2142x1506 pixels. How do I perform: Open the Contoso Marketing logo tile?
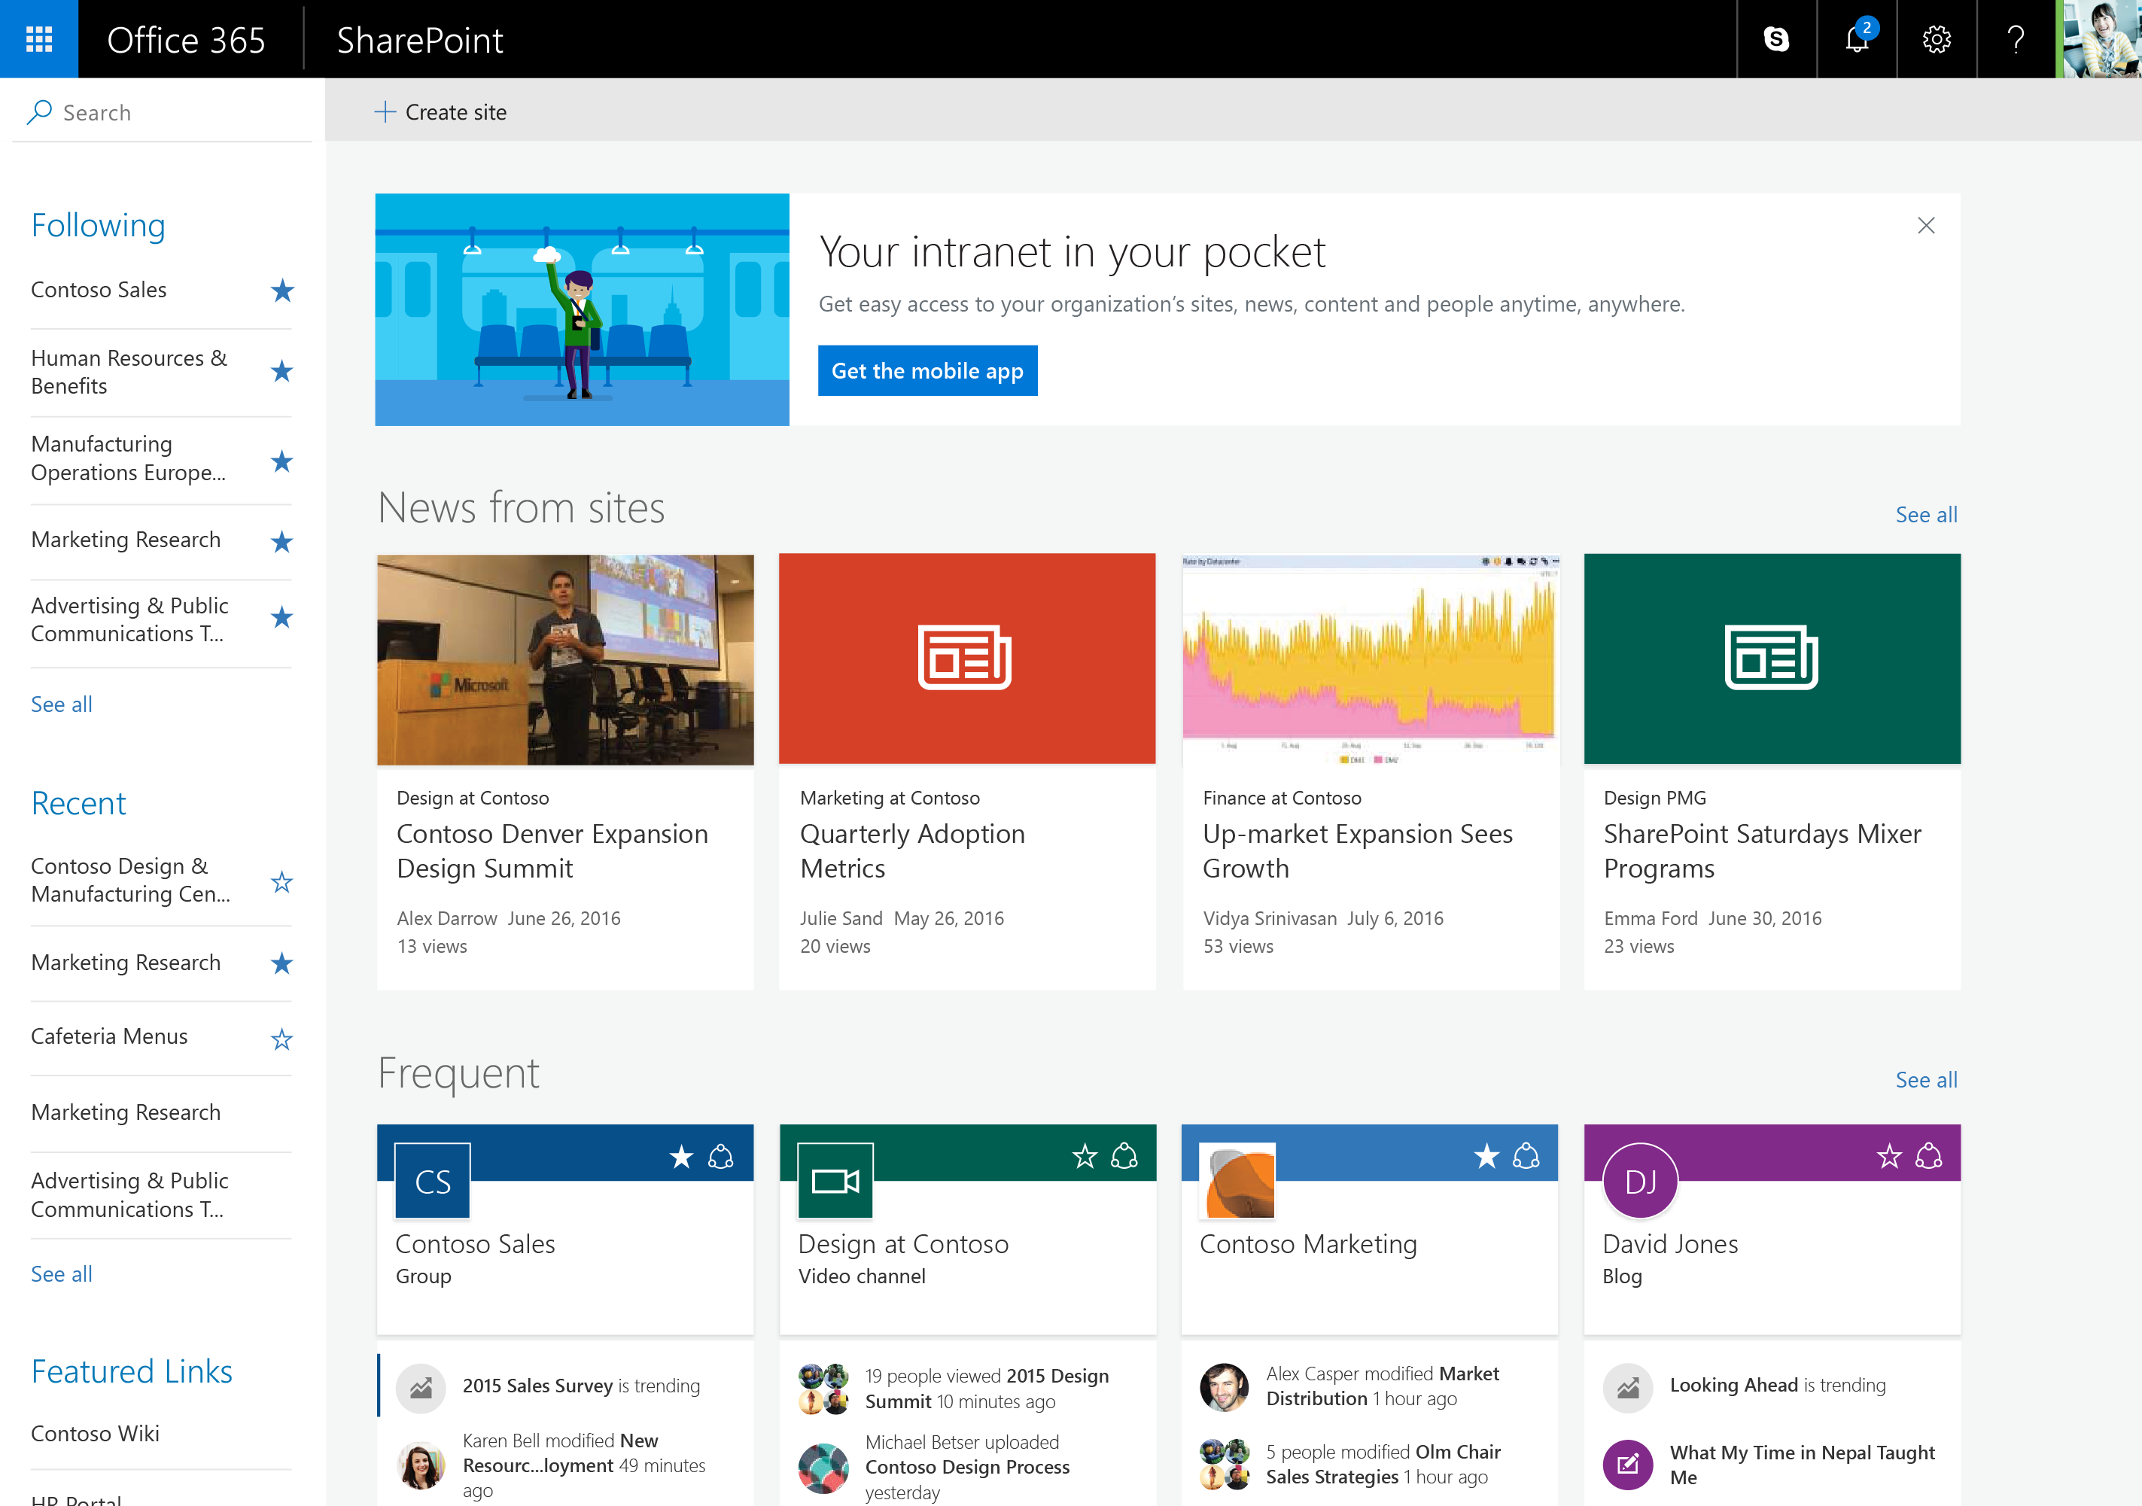(x=1237, y=1180)
